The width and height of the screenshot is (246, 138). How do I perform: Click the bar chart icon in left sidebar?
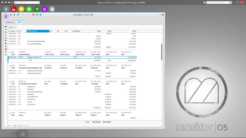point(5,46)
